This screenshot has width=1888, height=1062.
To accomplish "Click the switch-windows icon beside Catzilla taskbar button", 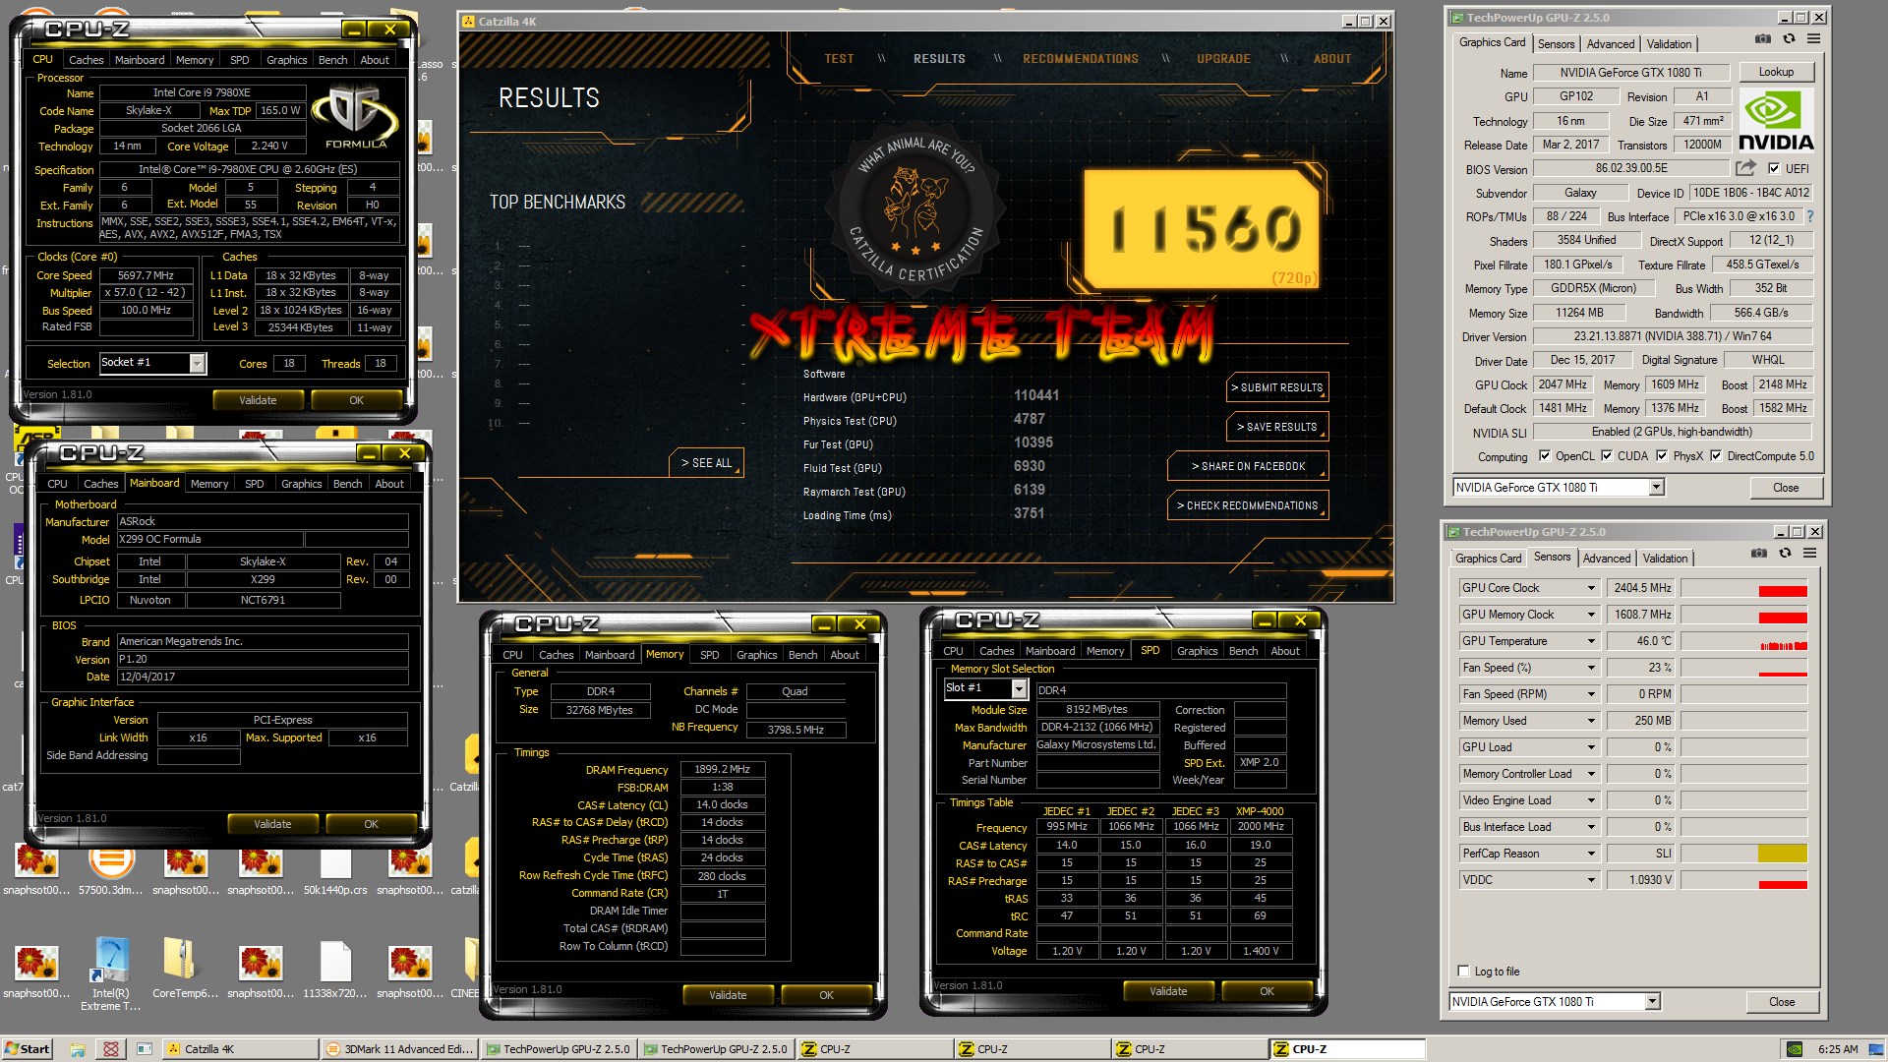I will 144,1049.
